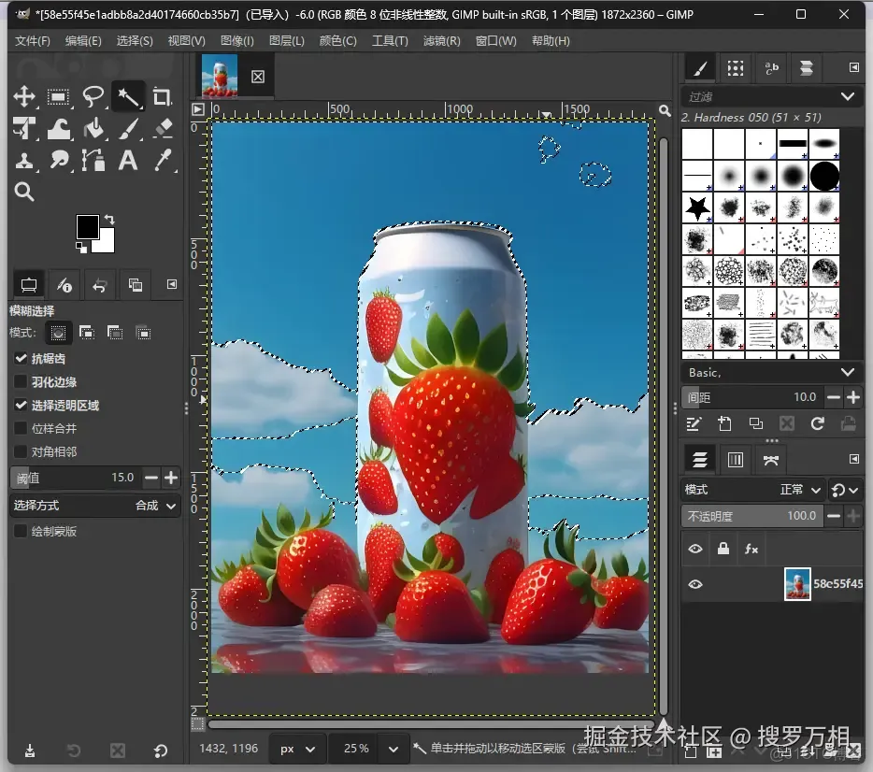The image size is (873, 772).
Task: Enable the 对角相邻 diagonal neighbors checkbox
Action: 21,451
